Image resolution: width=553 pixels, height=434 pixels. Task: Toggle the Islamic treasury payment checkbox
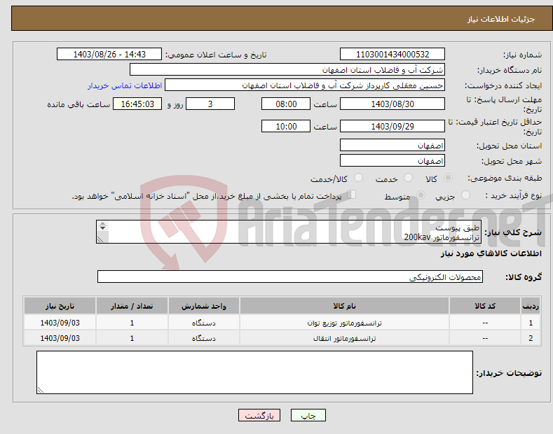click(352, 194)
